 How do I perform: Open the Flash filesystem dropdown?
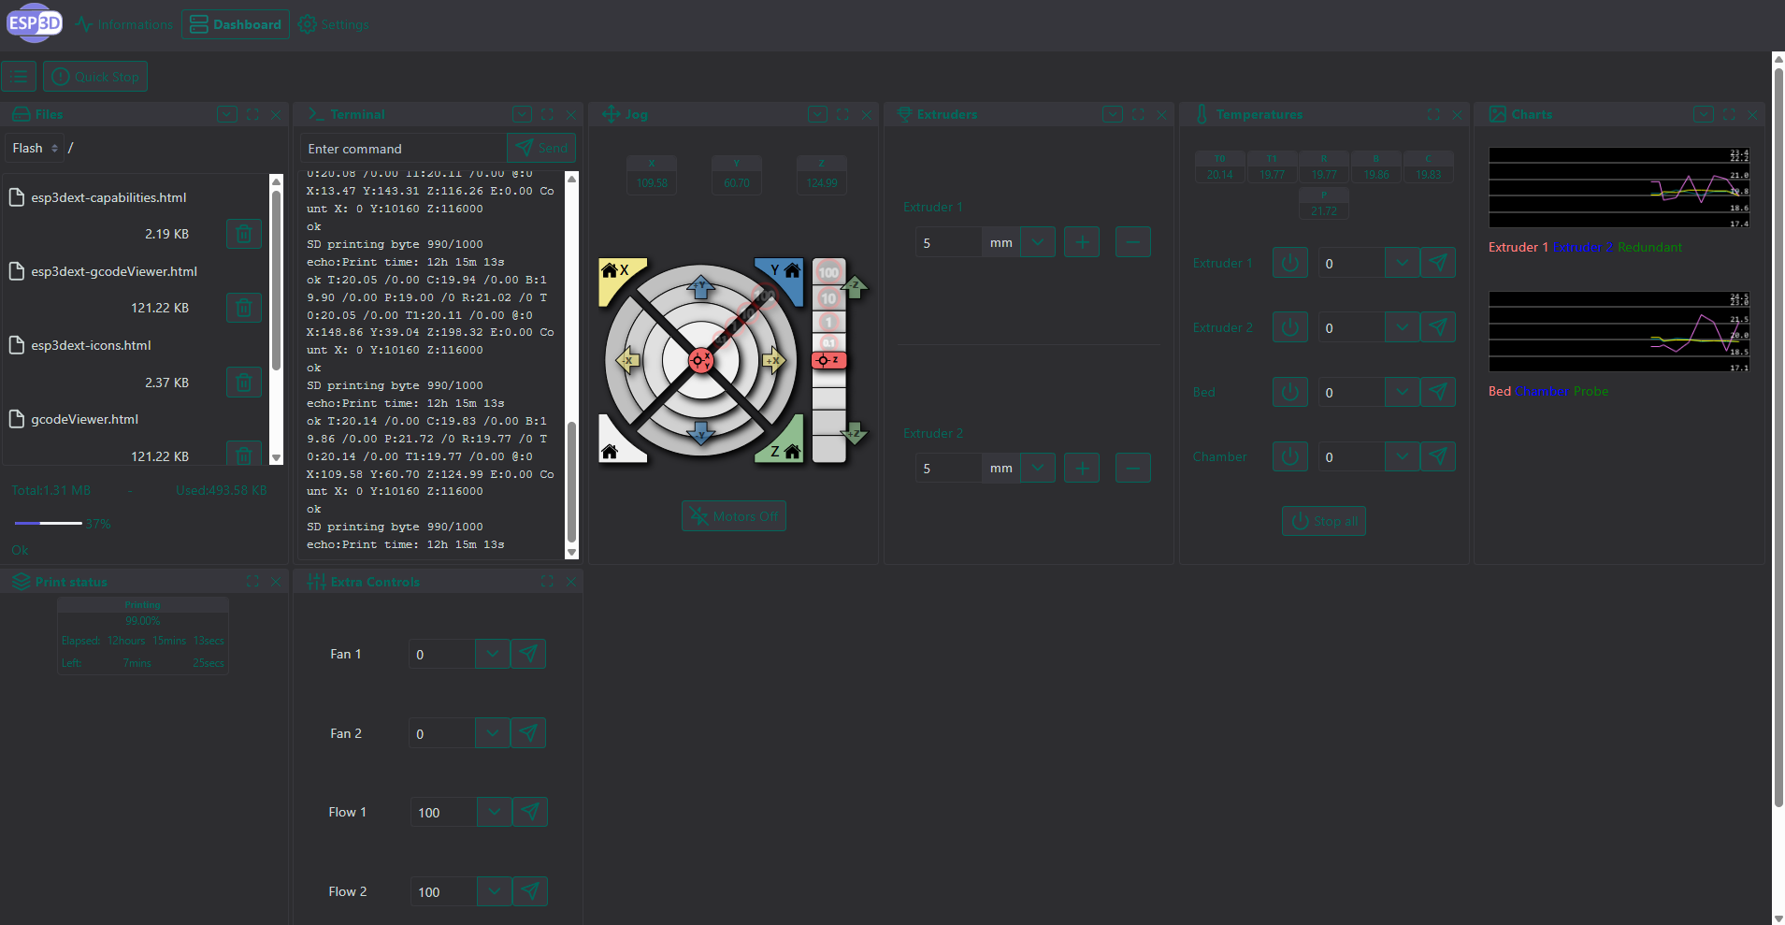click(36, 148)
